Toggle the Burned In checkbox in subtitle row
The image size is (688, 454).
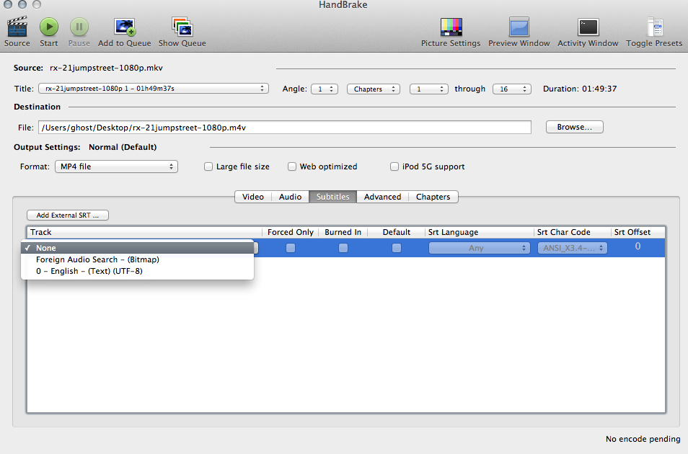(343, 248)
